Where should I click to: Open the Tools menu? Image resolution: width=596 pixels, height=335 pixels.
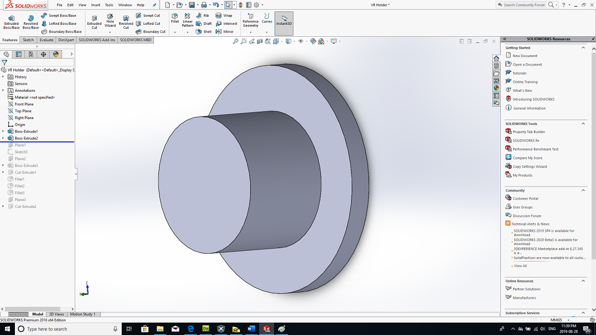109,5
